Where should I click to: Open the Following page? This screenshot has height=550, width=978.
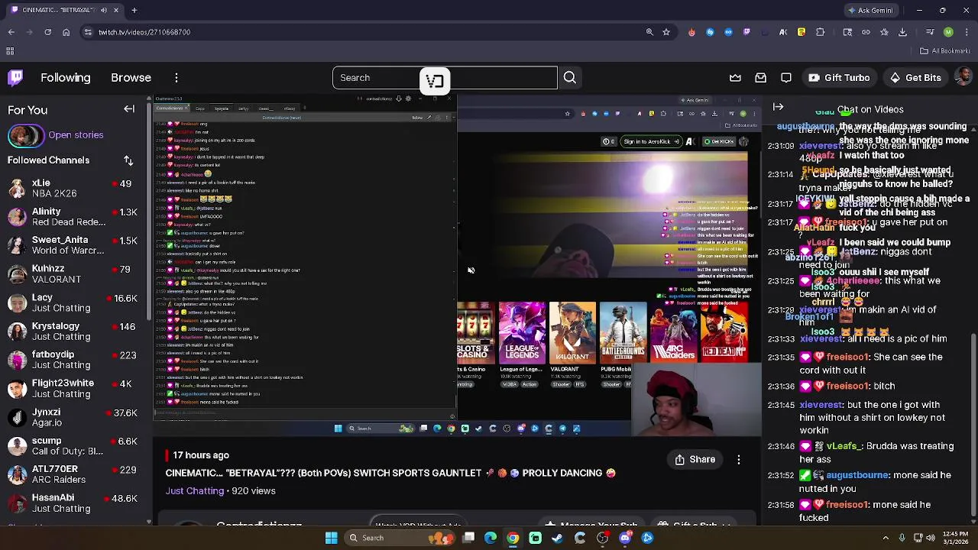point(66,78)
